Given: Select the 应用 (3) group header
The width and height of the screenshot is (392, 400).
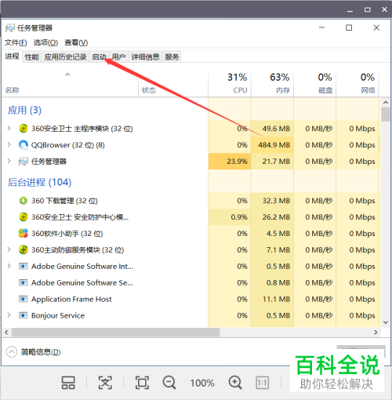Looking at the screenshot, I should pos(24,110).
